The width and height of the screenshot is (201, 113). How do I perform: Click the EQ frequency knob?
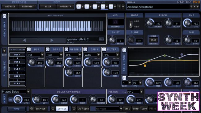[150, 82]
